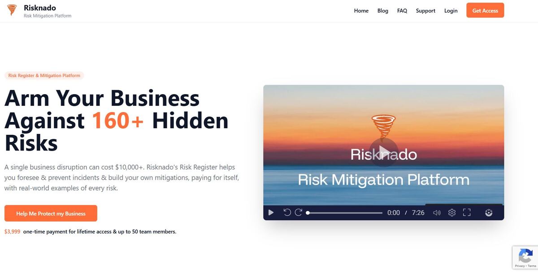Screen dimensions: 538x272
Task: Click the large center play overlay button
Action: click(384, 152)
